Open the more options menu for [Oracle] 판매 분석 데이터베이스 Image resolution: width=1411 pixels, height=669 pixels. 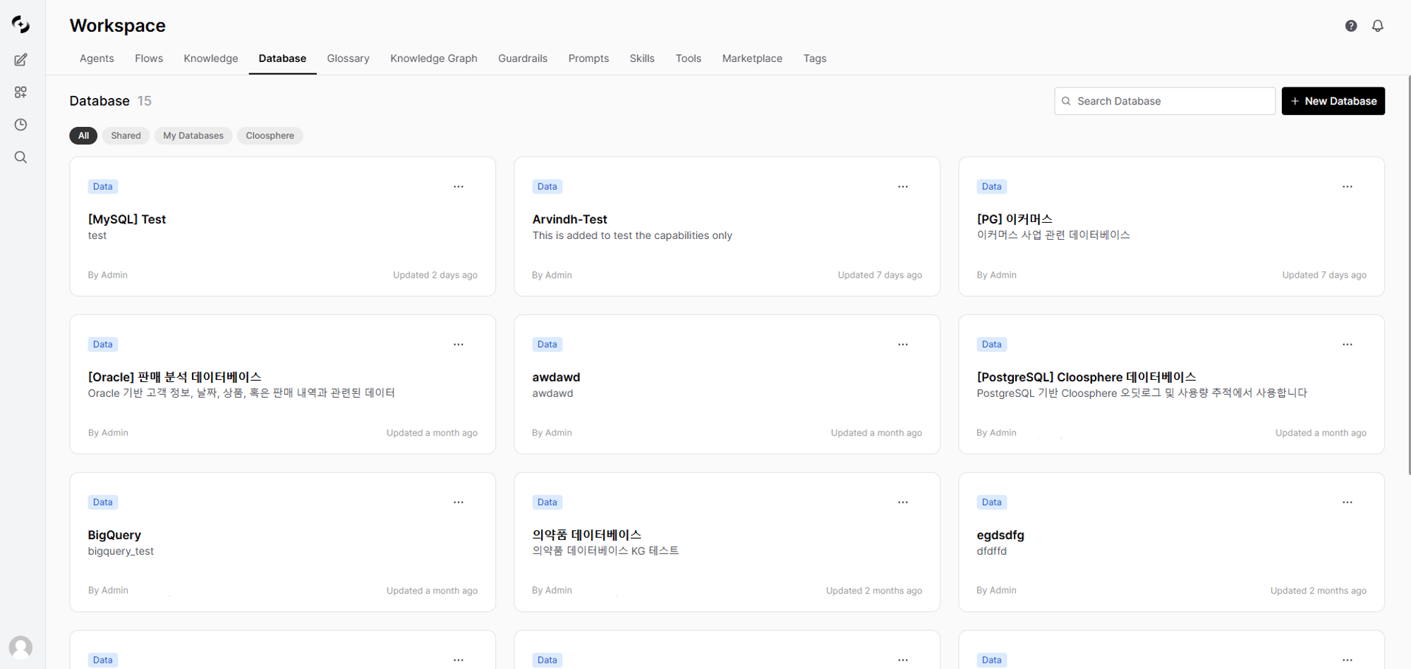pos(459,345)
